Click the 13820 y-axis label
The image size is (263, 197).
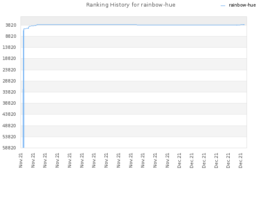[9, 48]
